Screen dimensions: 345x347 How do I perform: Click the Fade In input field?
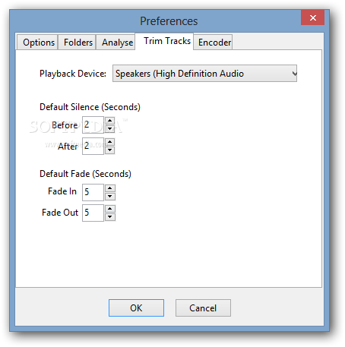tap(93, 192)
